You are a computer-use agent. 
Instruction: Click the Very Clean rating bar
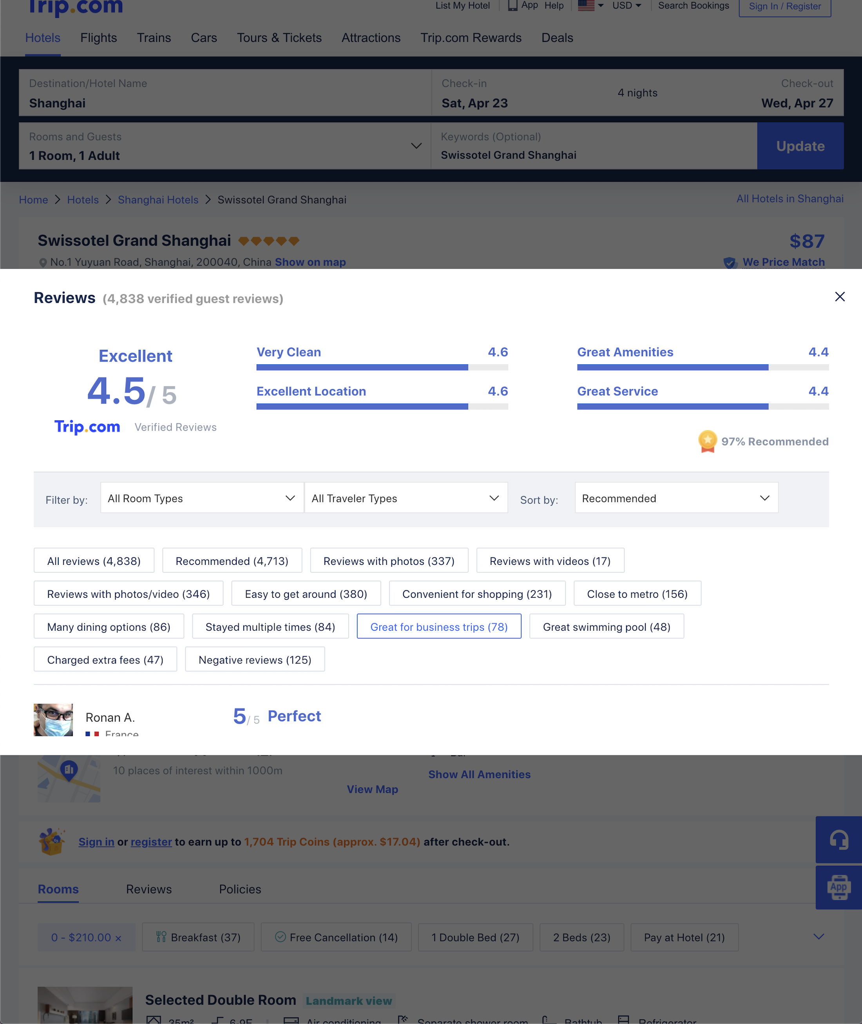(x=382, y=367)
